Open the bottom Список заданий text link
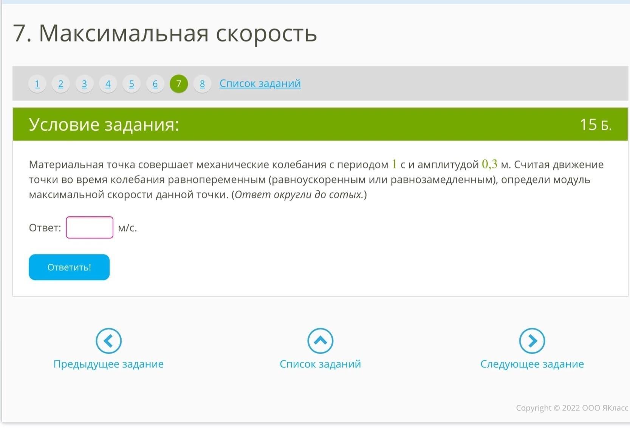630x435 pixels. [x=320, y=364]
